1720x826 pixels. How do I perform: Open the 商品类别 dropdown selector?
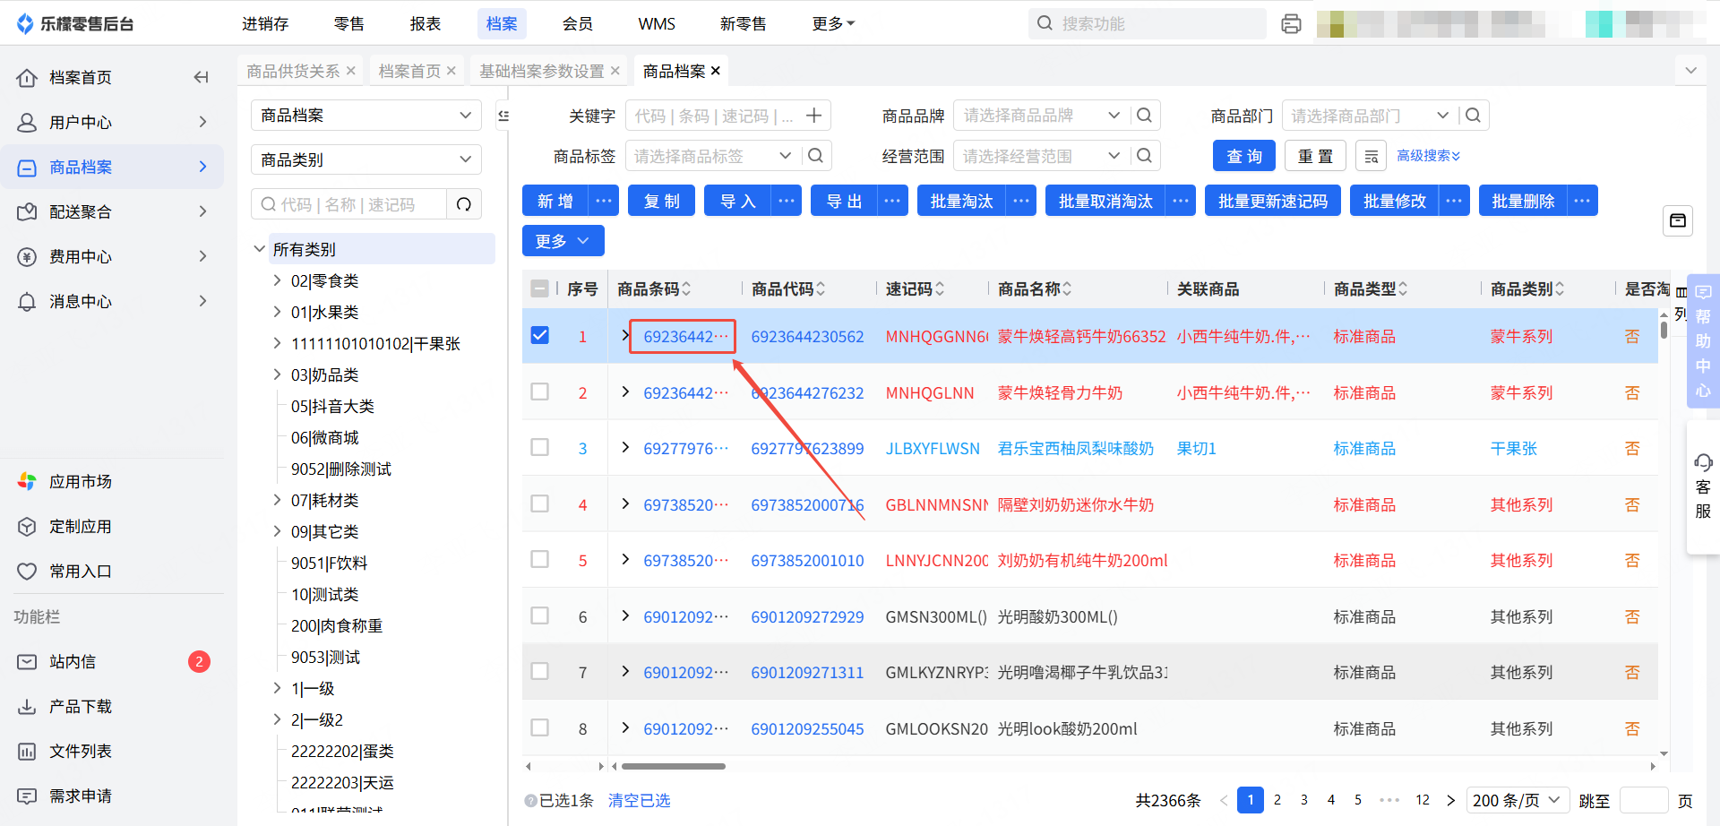pos(366,159)
